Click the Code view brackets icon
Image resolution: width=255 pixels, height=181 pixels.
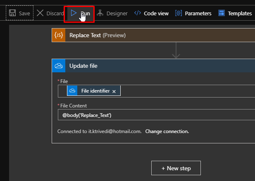(x=138, y=13)
